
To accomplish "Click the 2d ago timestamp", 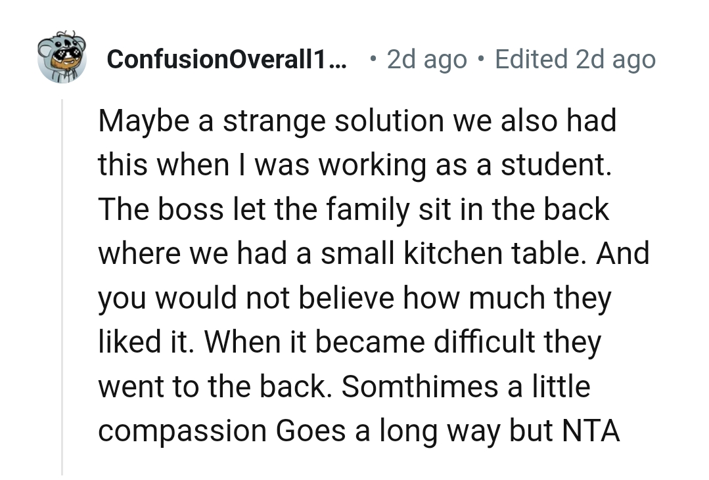I will coord(426,59).
